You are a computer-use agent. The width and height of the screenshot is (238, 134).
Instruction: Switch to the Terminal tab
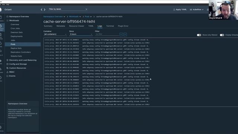point(110,26)
